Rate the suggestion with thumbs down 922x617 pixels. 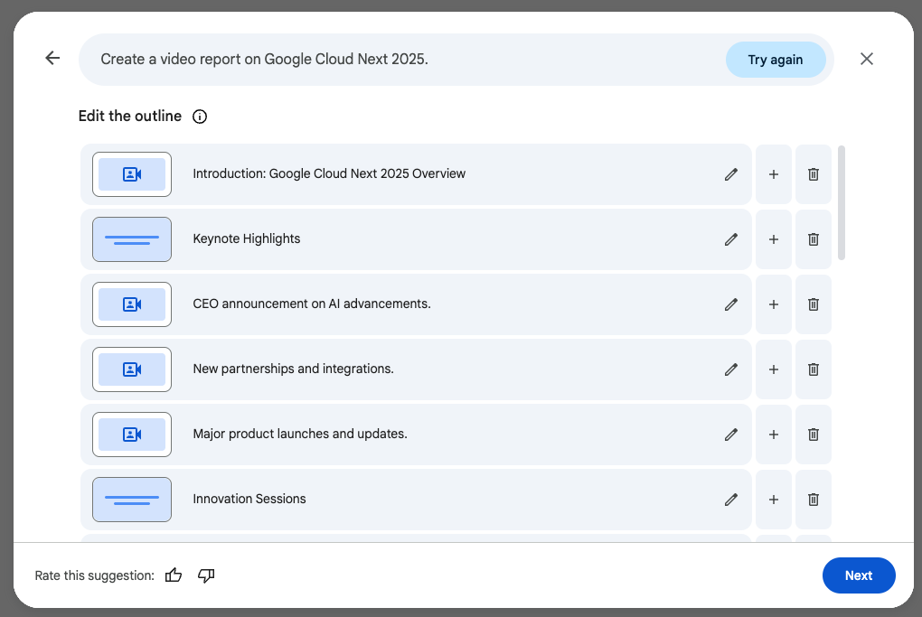coord(206,575)
